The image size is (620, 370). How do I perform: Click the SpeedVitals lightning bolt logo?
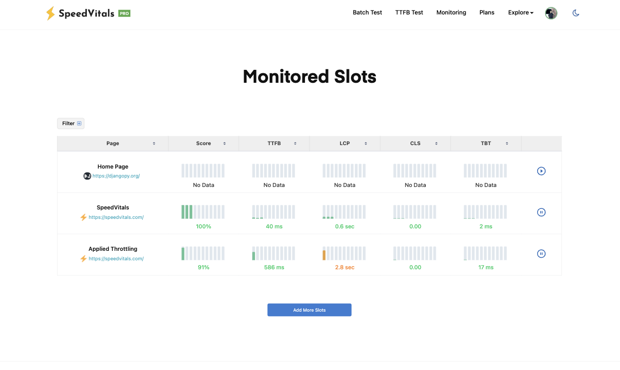(50, 13)
